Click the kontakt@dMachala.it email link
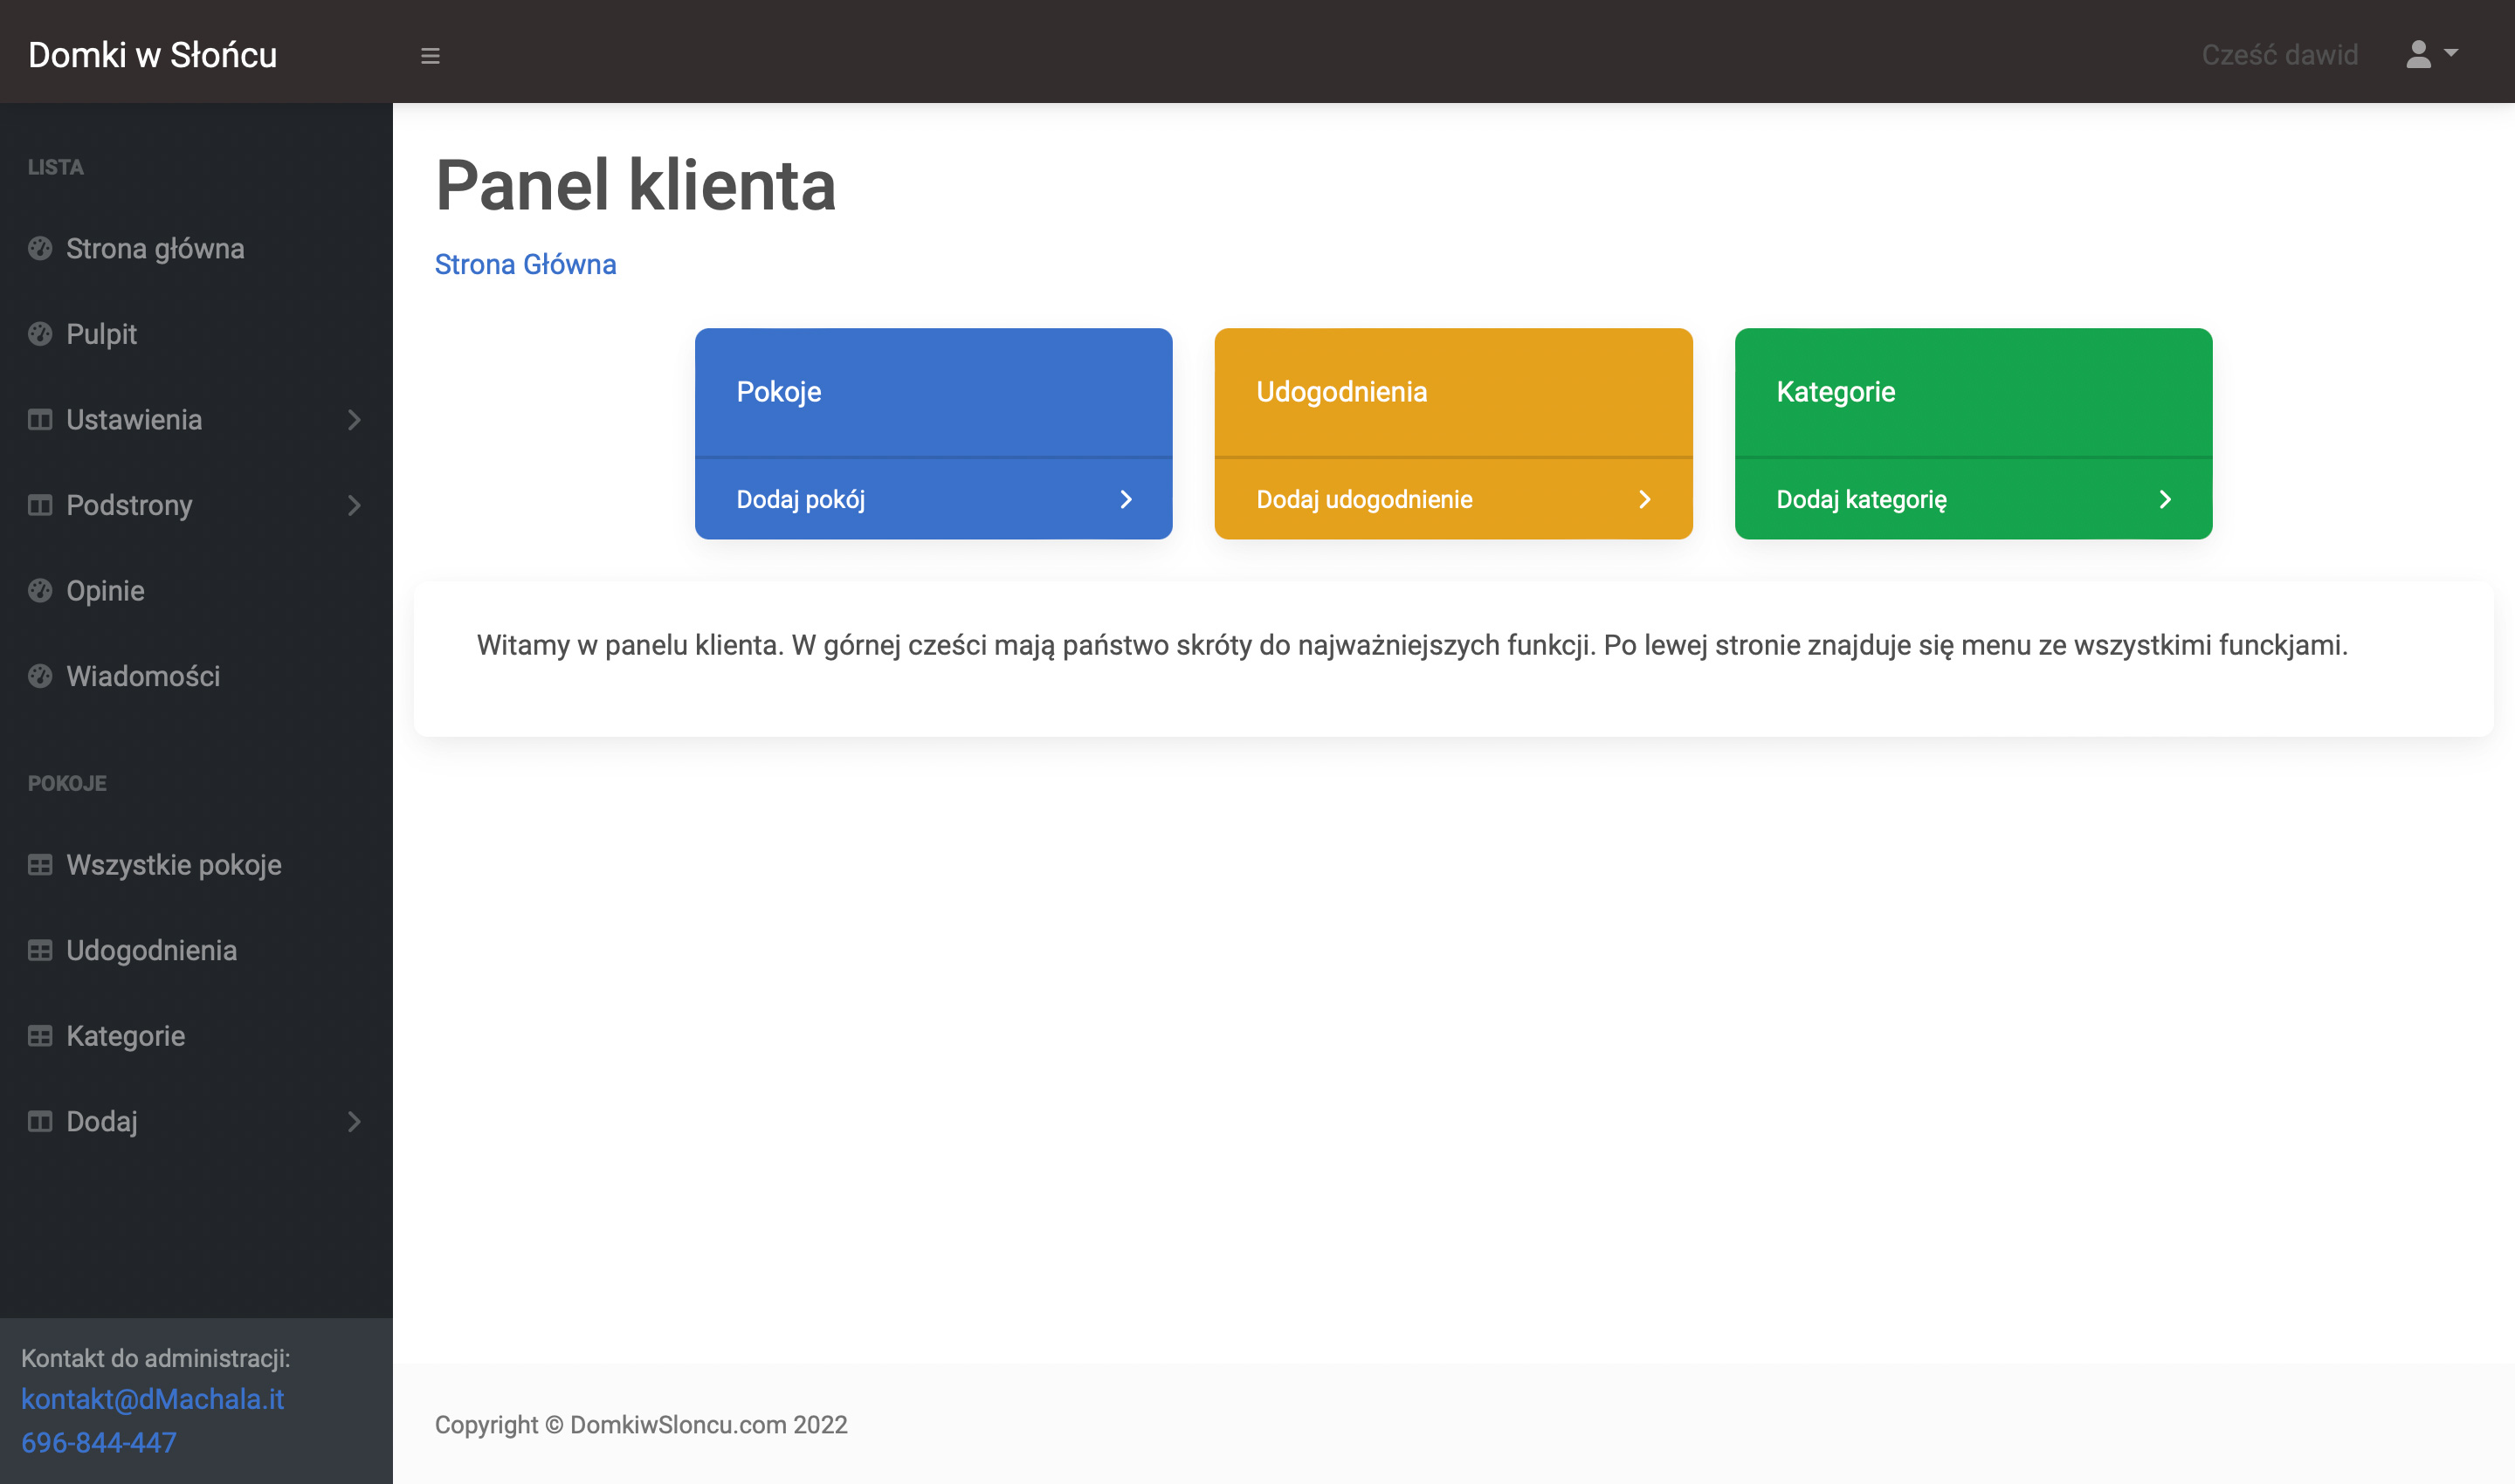Viewport: 2515px width, 1484px height. click(x=152, y=1400)
